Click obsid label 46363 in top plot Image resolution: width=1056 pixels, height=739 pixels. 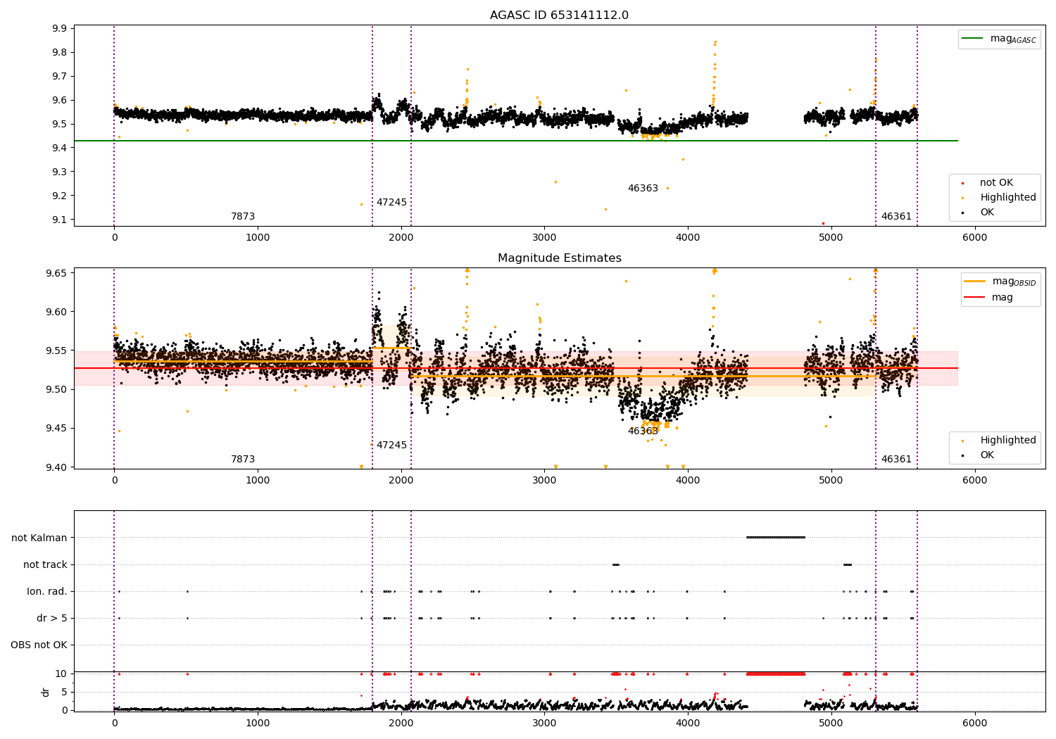click(x=643, y=189)
